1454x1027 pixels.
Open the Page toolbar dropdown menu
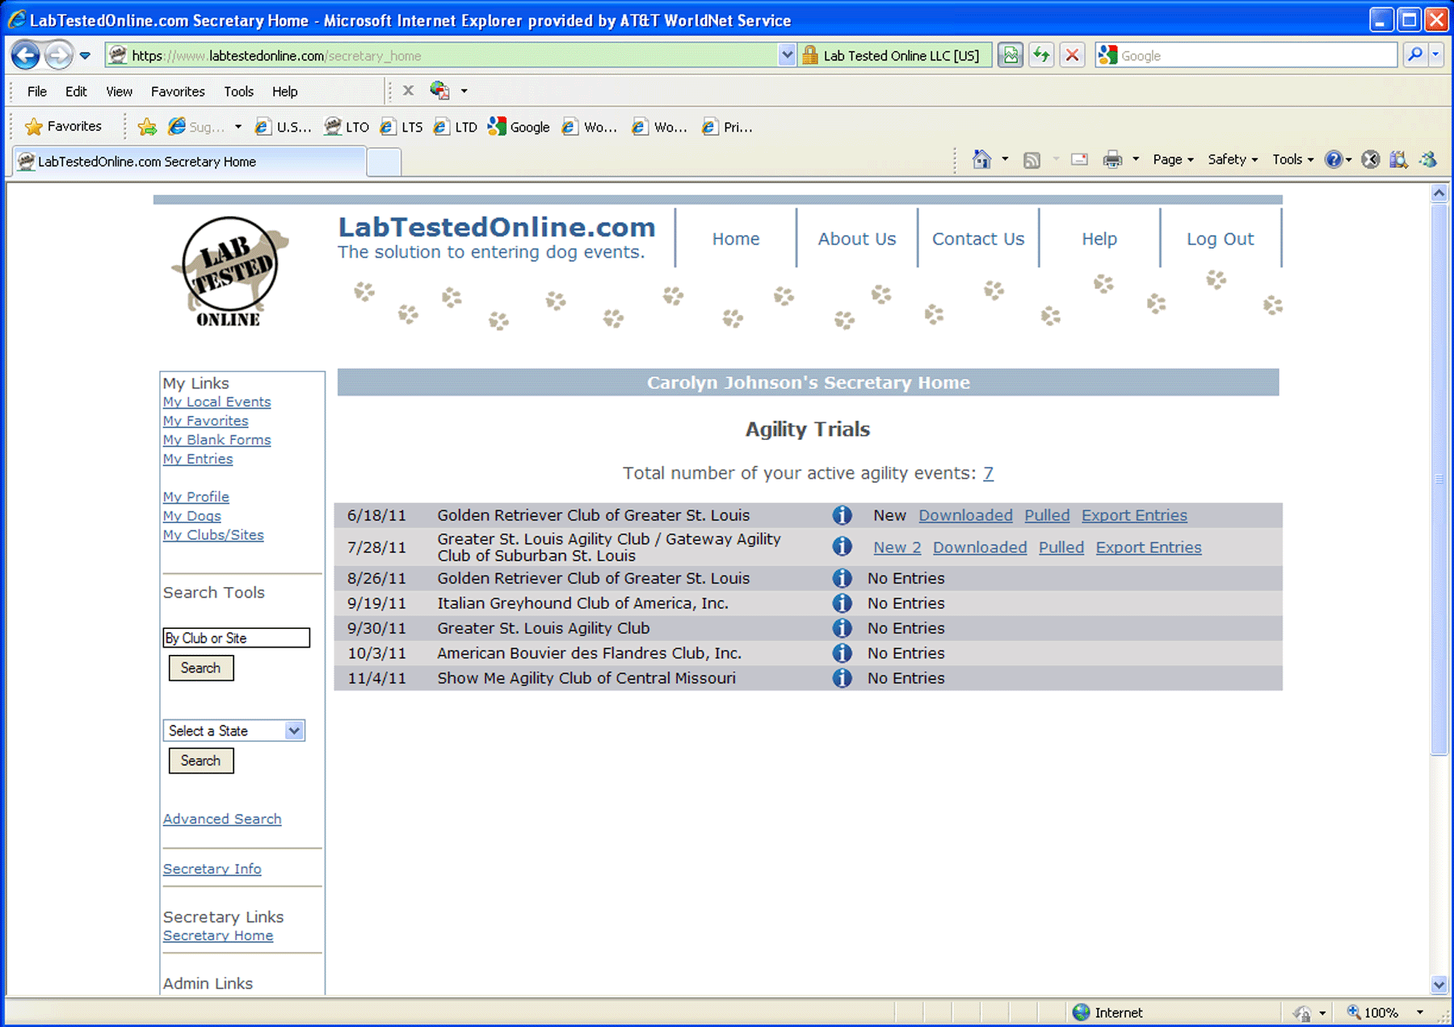coord(1173,160)
